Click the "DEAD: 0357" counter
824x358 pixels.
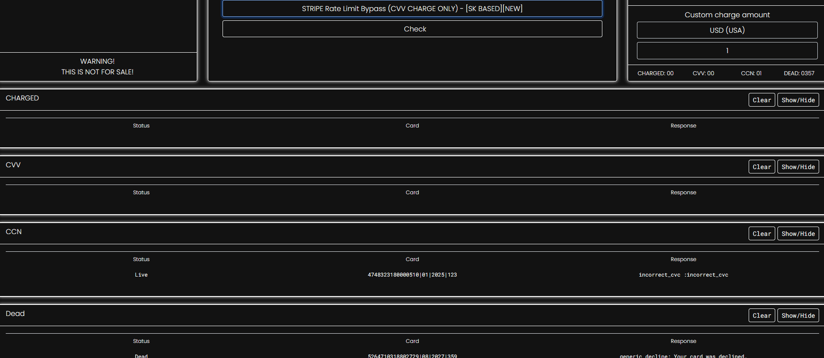(x=799, y=73)
